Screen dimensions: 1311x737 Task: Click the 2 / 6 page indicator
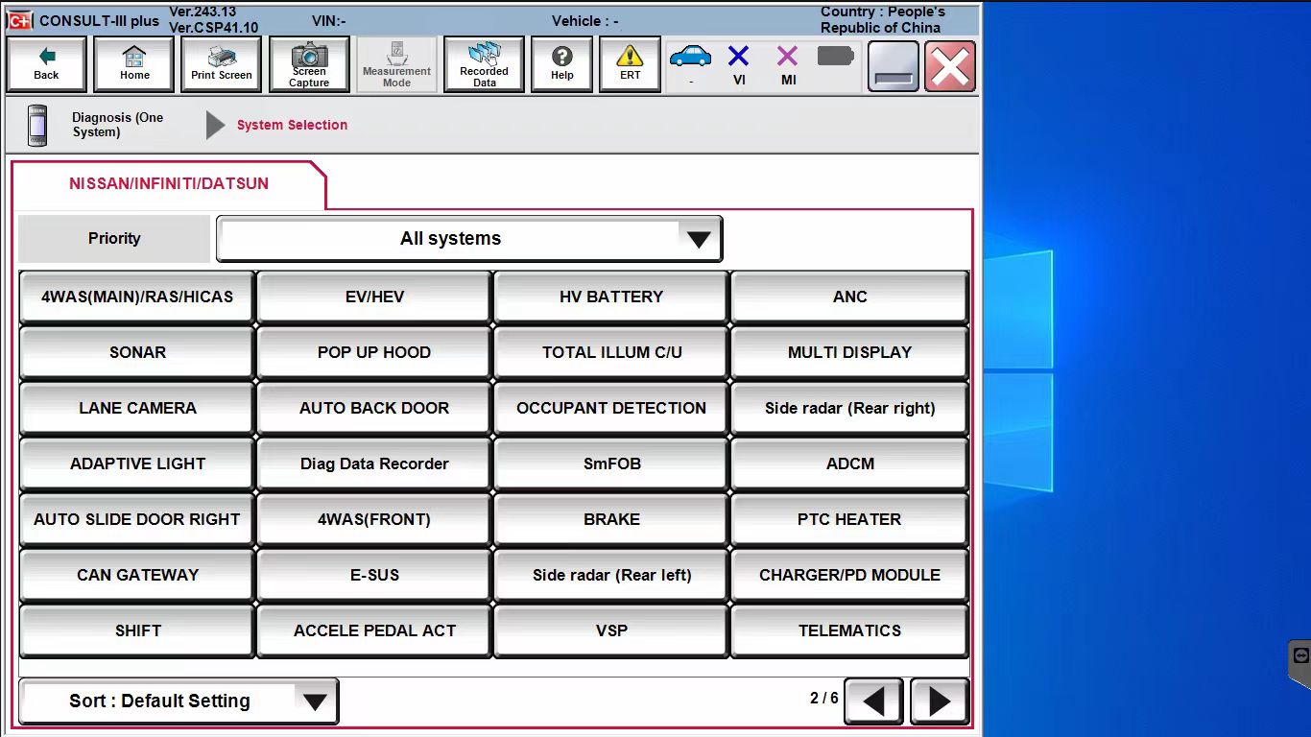[x=823, y=698]
